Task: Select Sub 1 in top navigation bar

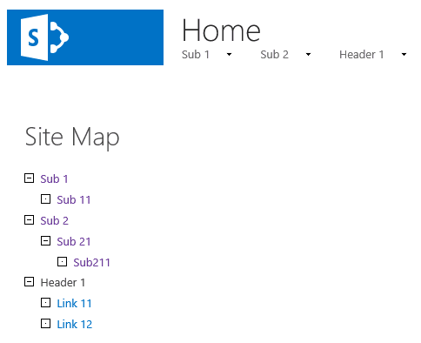Action: tap(196, 55)
